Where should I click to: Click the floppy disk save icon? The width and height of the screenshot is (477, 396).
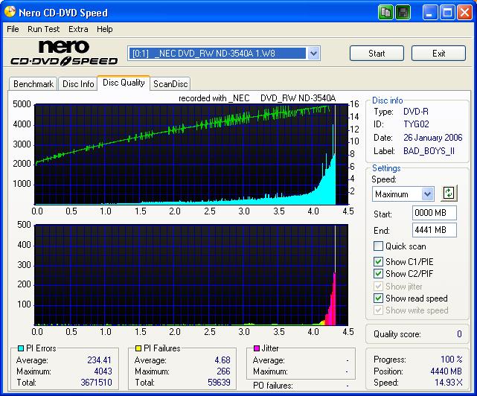pos(403,12)
